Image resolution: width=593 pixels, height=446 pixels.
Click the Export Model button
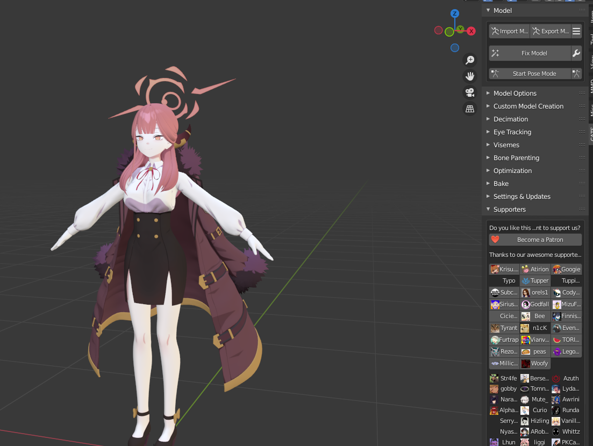click(551, 31)
